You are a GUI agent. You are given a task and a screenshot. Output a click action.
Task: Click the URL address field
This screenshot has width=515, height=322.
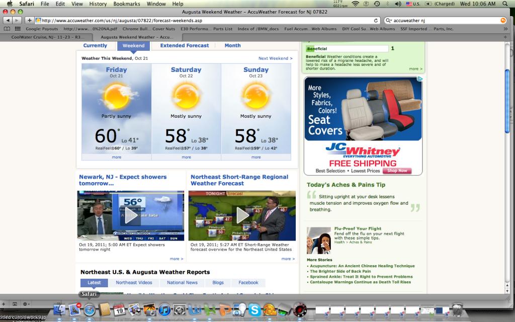201,20
